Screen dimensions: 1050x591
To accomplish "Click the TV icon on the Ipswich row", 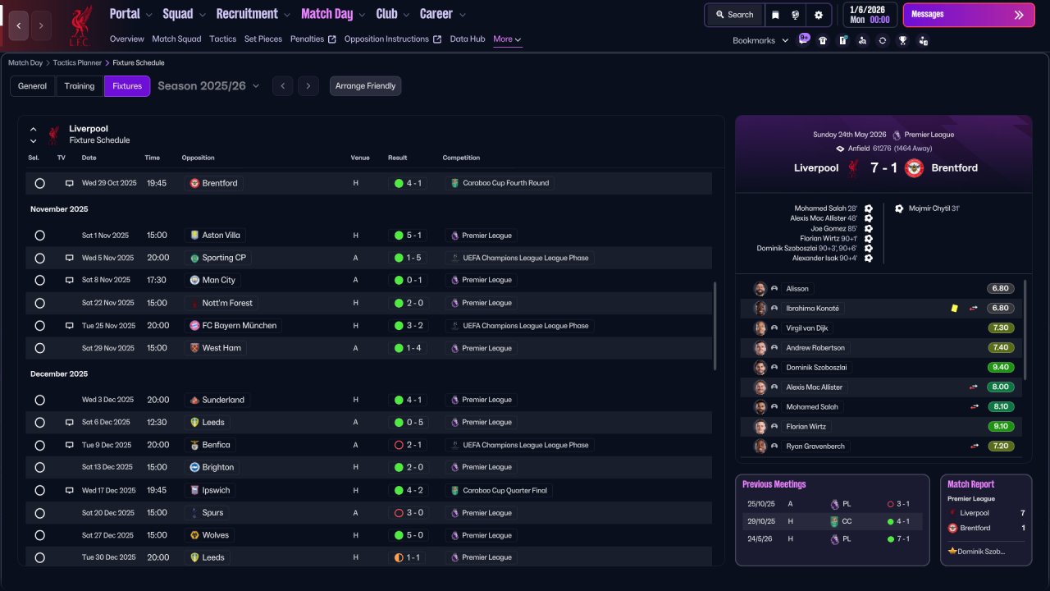I will (x=70, y=490).
